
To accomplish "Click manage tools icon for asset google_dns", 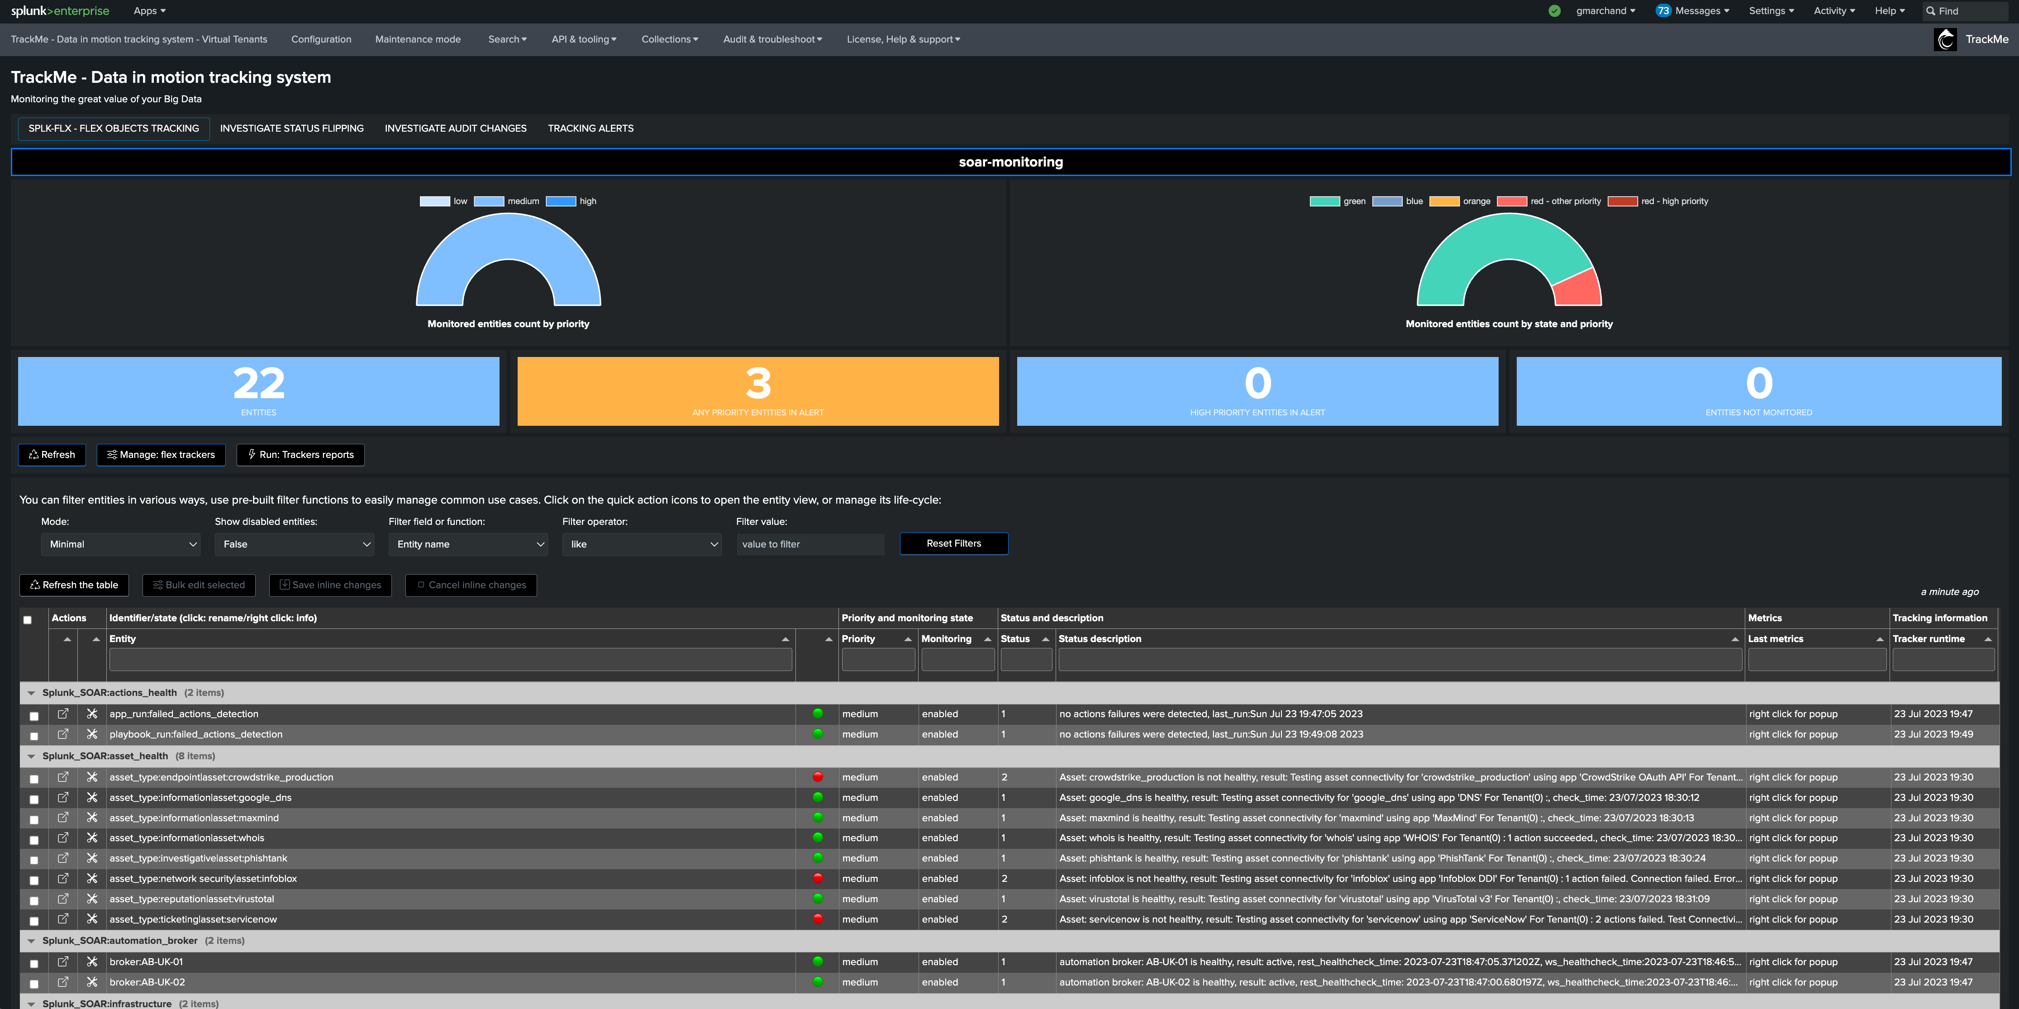I will (92, 797).
